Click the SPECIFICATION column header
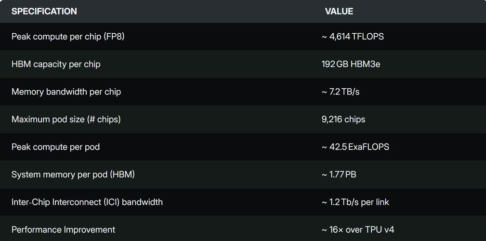Viewport: 486px width, 241px height. tap(44, 11)
